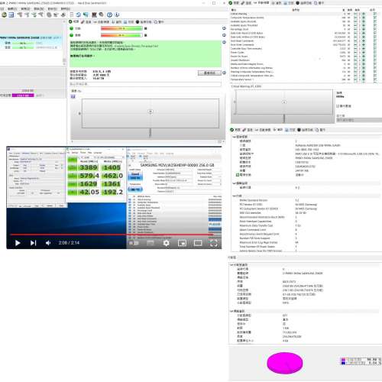This screenshot has height=382, width=382.
Task: Open the overview tab with green check icon
Action: (74, 21)
